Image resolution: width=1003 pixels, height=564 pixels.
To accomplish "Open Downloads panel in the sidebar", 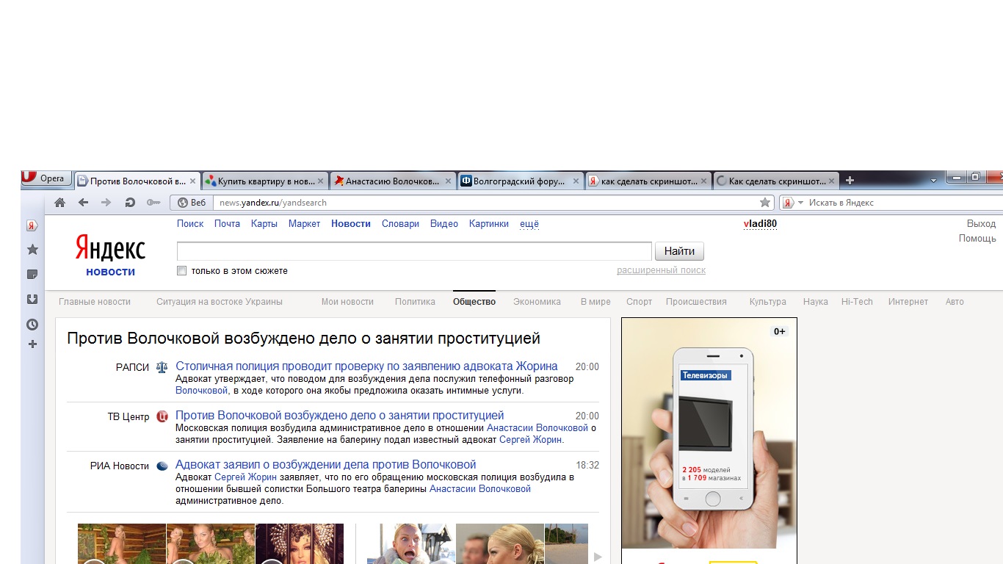I will [32, 299].
